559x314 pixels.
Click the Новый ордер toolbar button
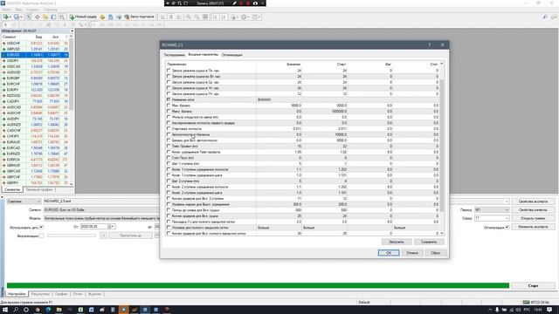(83, 17)
